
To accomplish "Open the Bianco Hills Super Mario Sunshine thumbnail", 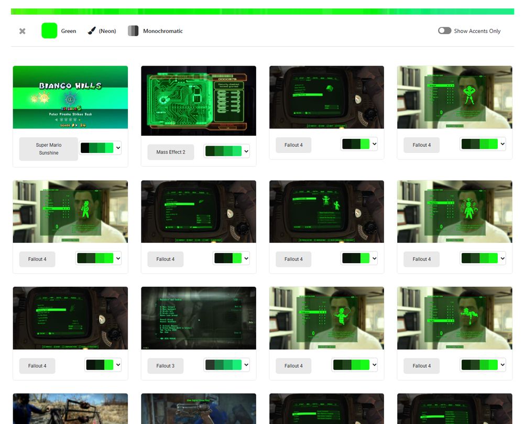I will pyautogui.click(x=70, y=97).
